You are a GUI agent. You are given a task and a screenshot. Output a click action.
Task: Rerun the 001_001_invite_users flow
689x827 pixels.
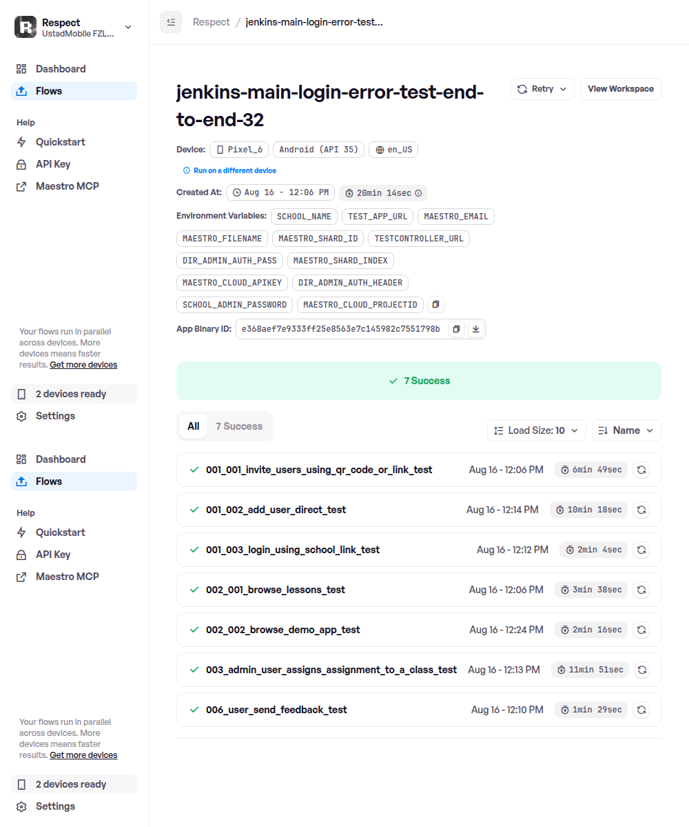[641, 470]
